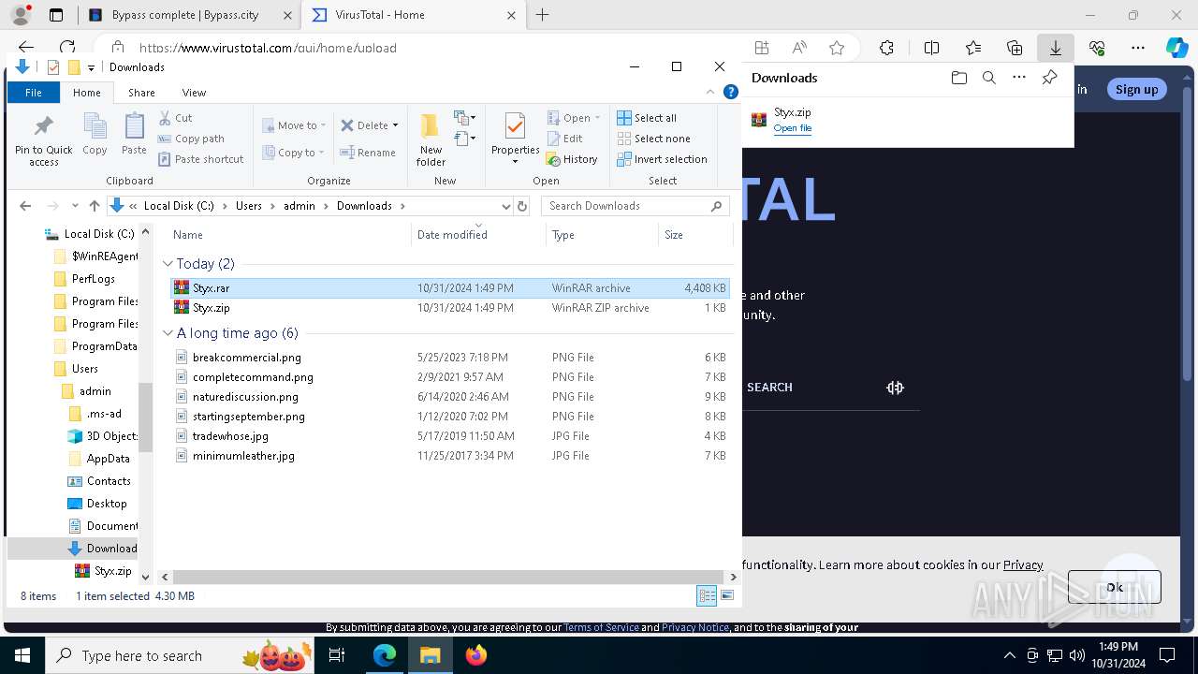The image size is (1198, 674).
Task: Expand the Open dropdown arrow
Action: (597, 118)
